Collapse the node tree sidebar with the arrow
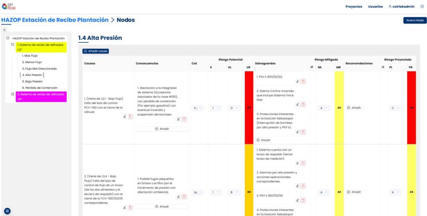427x216 pixels. coord(4,30)
